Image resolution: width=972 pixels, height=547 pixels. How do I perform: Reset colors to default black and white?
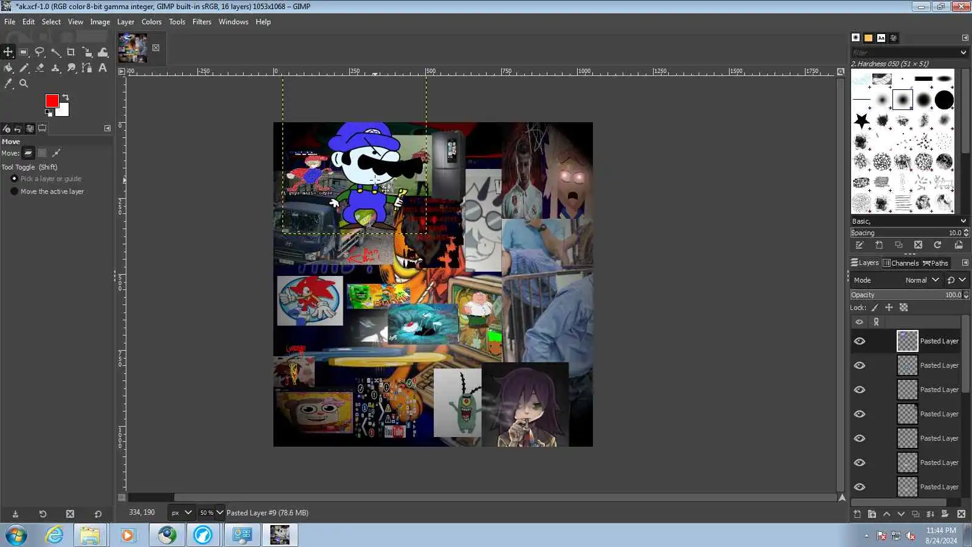[49, 112]
